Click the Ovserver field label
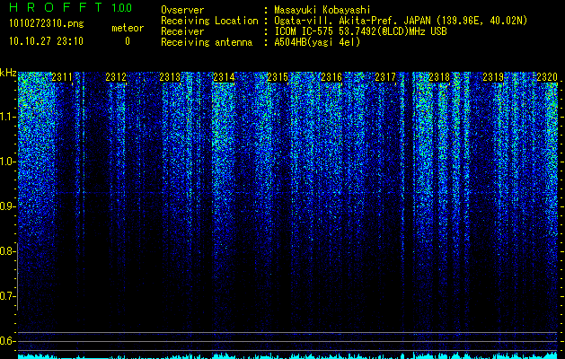The height and width of the screenshot is (359, 565). click(182, 10)
